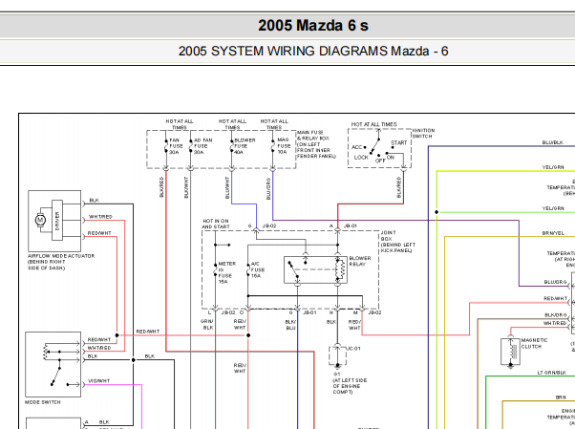This screenshot has width=575, height=429.
Task: Click the "2005 SYSTEM WIRING DIAGRAMS Mazda - 6" subtitle
Action: click(313, 51)
